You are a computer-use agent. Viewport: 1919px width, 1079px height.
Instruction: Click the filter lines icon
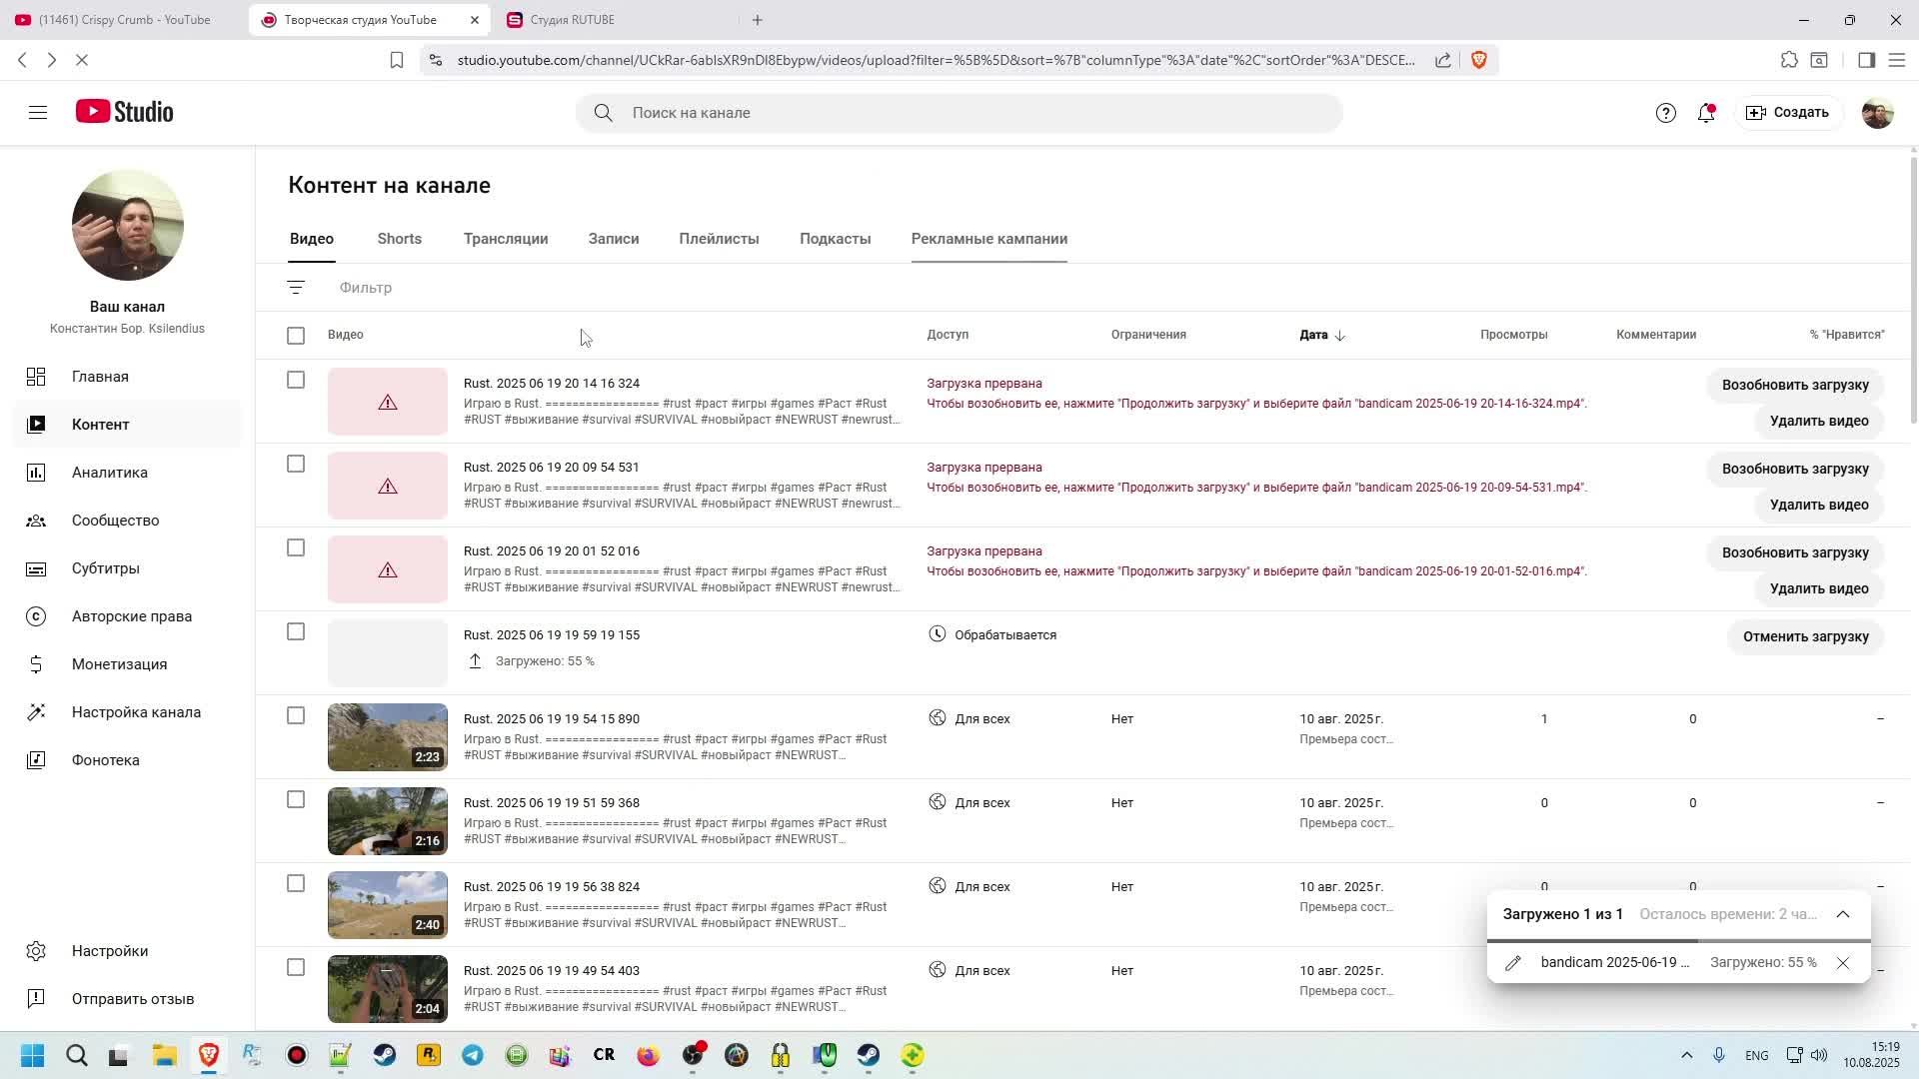295,288
